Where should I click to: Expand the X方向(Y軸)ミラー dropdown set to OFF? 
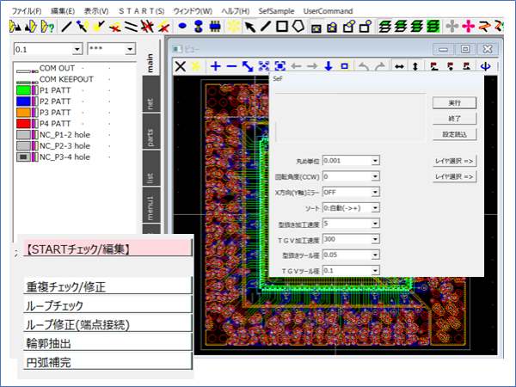tap(376, 191)
